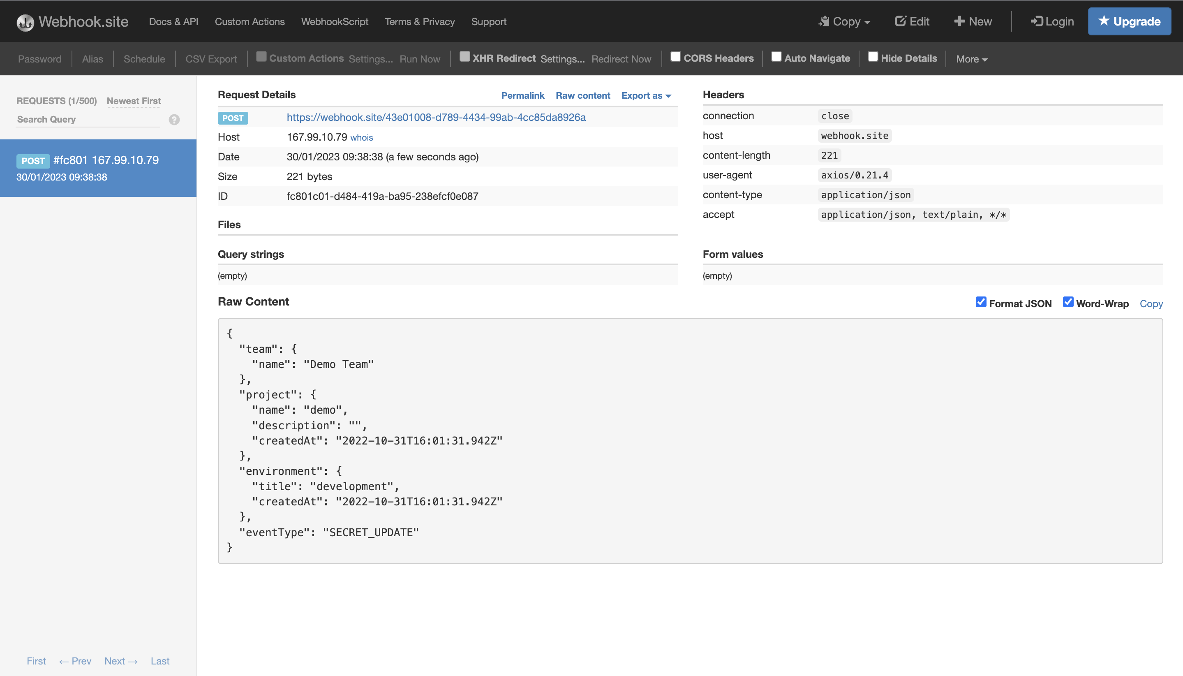Disable the Word-Wrap checkbox

[1068, 302]
